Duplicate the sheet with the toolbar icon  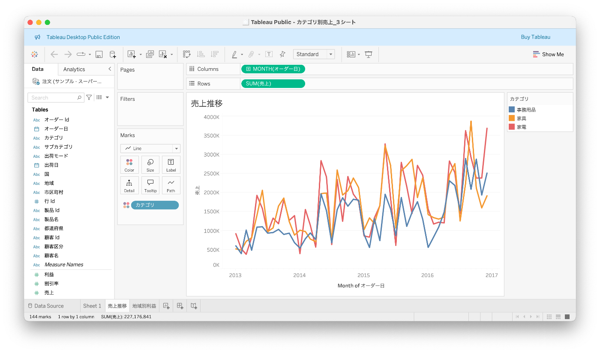pyautogui.click(x=150, y=54)
